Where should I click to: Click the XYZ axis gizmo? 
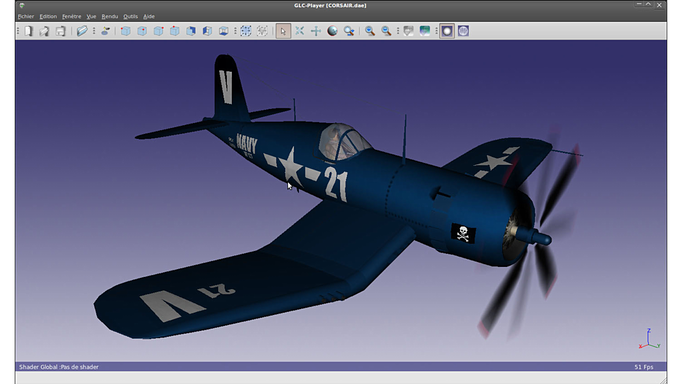coord(649,340)
